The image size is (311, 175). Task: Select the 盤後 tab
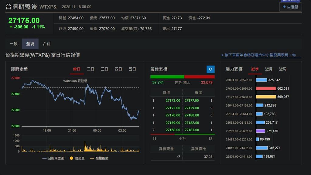coord(30,43)
